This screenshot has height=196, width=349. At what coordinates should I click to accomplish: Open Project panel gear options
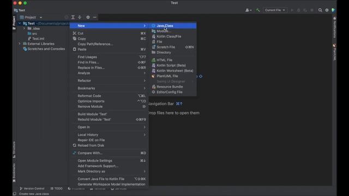(x=88, y=17)
